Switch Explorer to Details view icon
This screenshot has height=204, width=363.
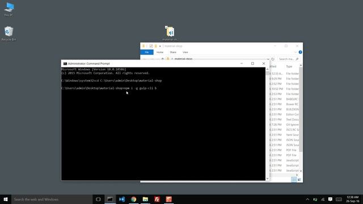tap(294, 180)
